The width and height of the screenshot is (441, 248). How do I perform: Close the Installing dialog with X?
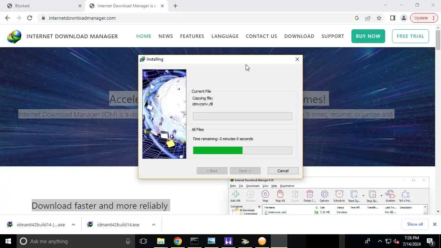coord(297,59)
